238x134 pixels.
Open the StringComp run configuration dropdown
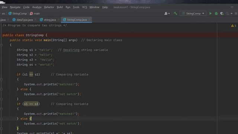[193, 13]
